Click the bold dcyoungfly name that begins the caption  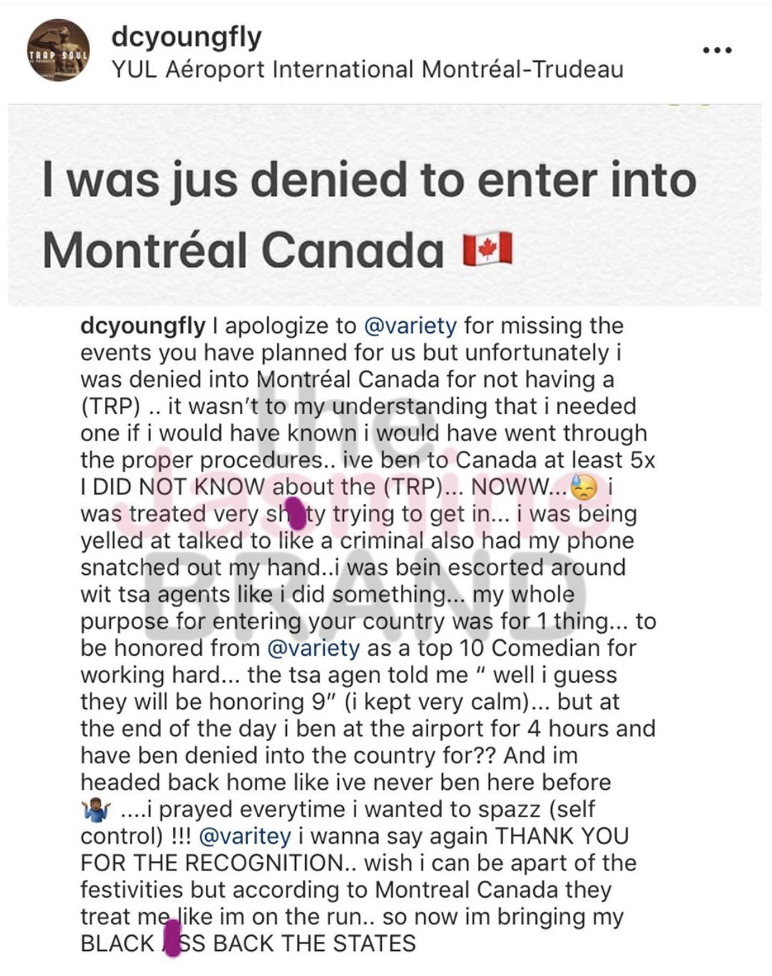pyautogui.click(x=143, y=326)
